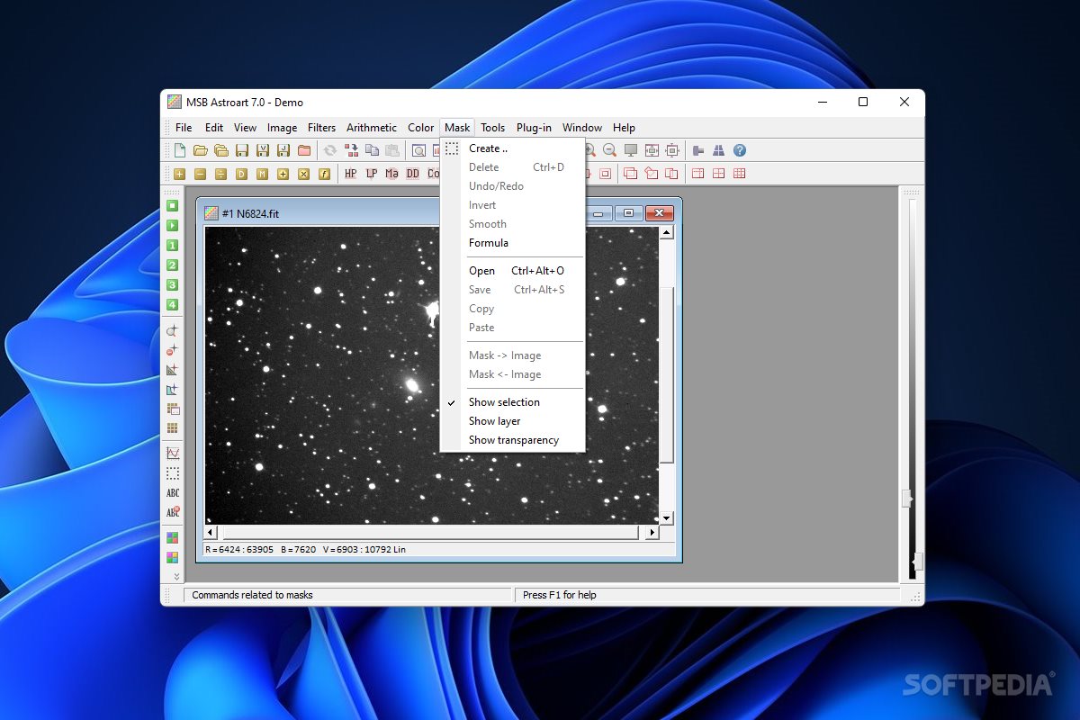Open the File menu
Viewport: 1080px width, 720px height.
(x=184, y=128)
